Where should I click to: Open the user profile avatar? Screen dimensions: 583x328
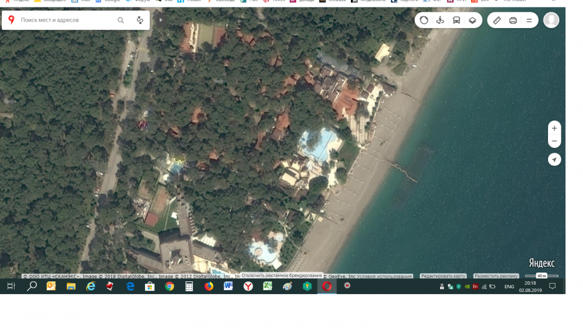[x=551, y=20]
